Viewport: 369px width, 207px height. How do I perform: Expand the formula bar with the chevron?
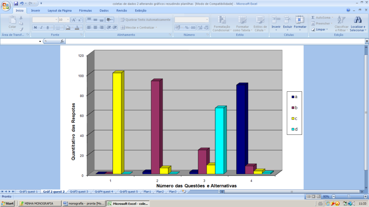(366, 41)
